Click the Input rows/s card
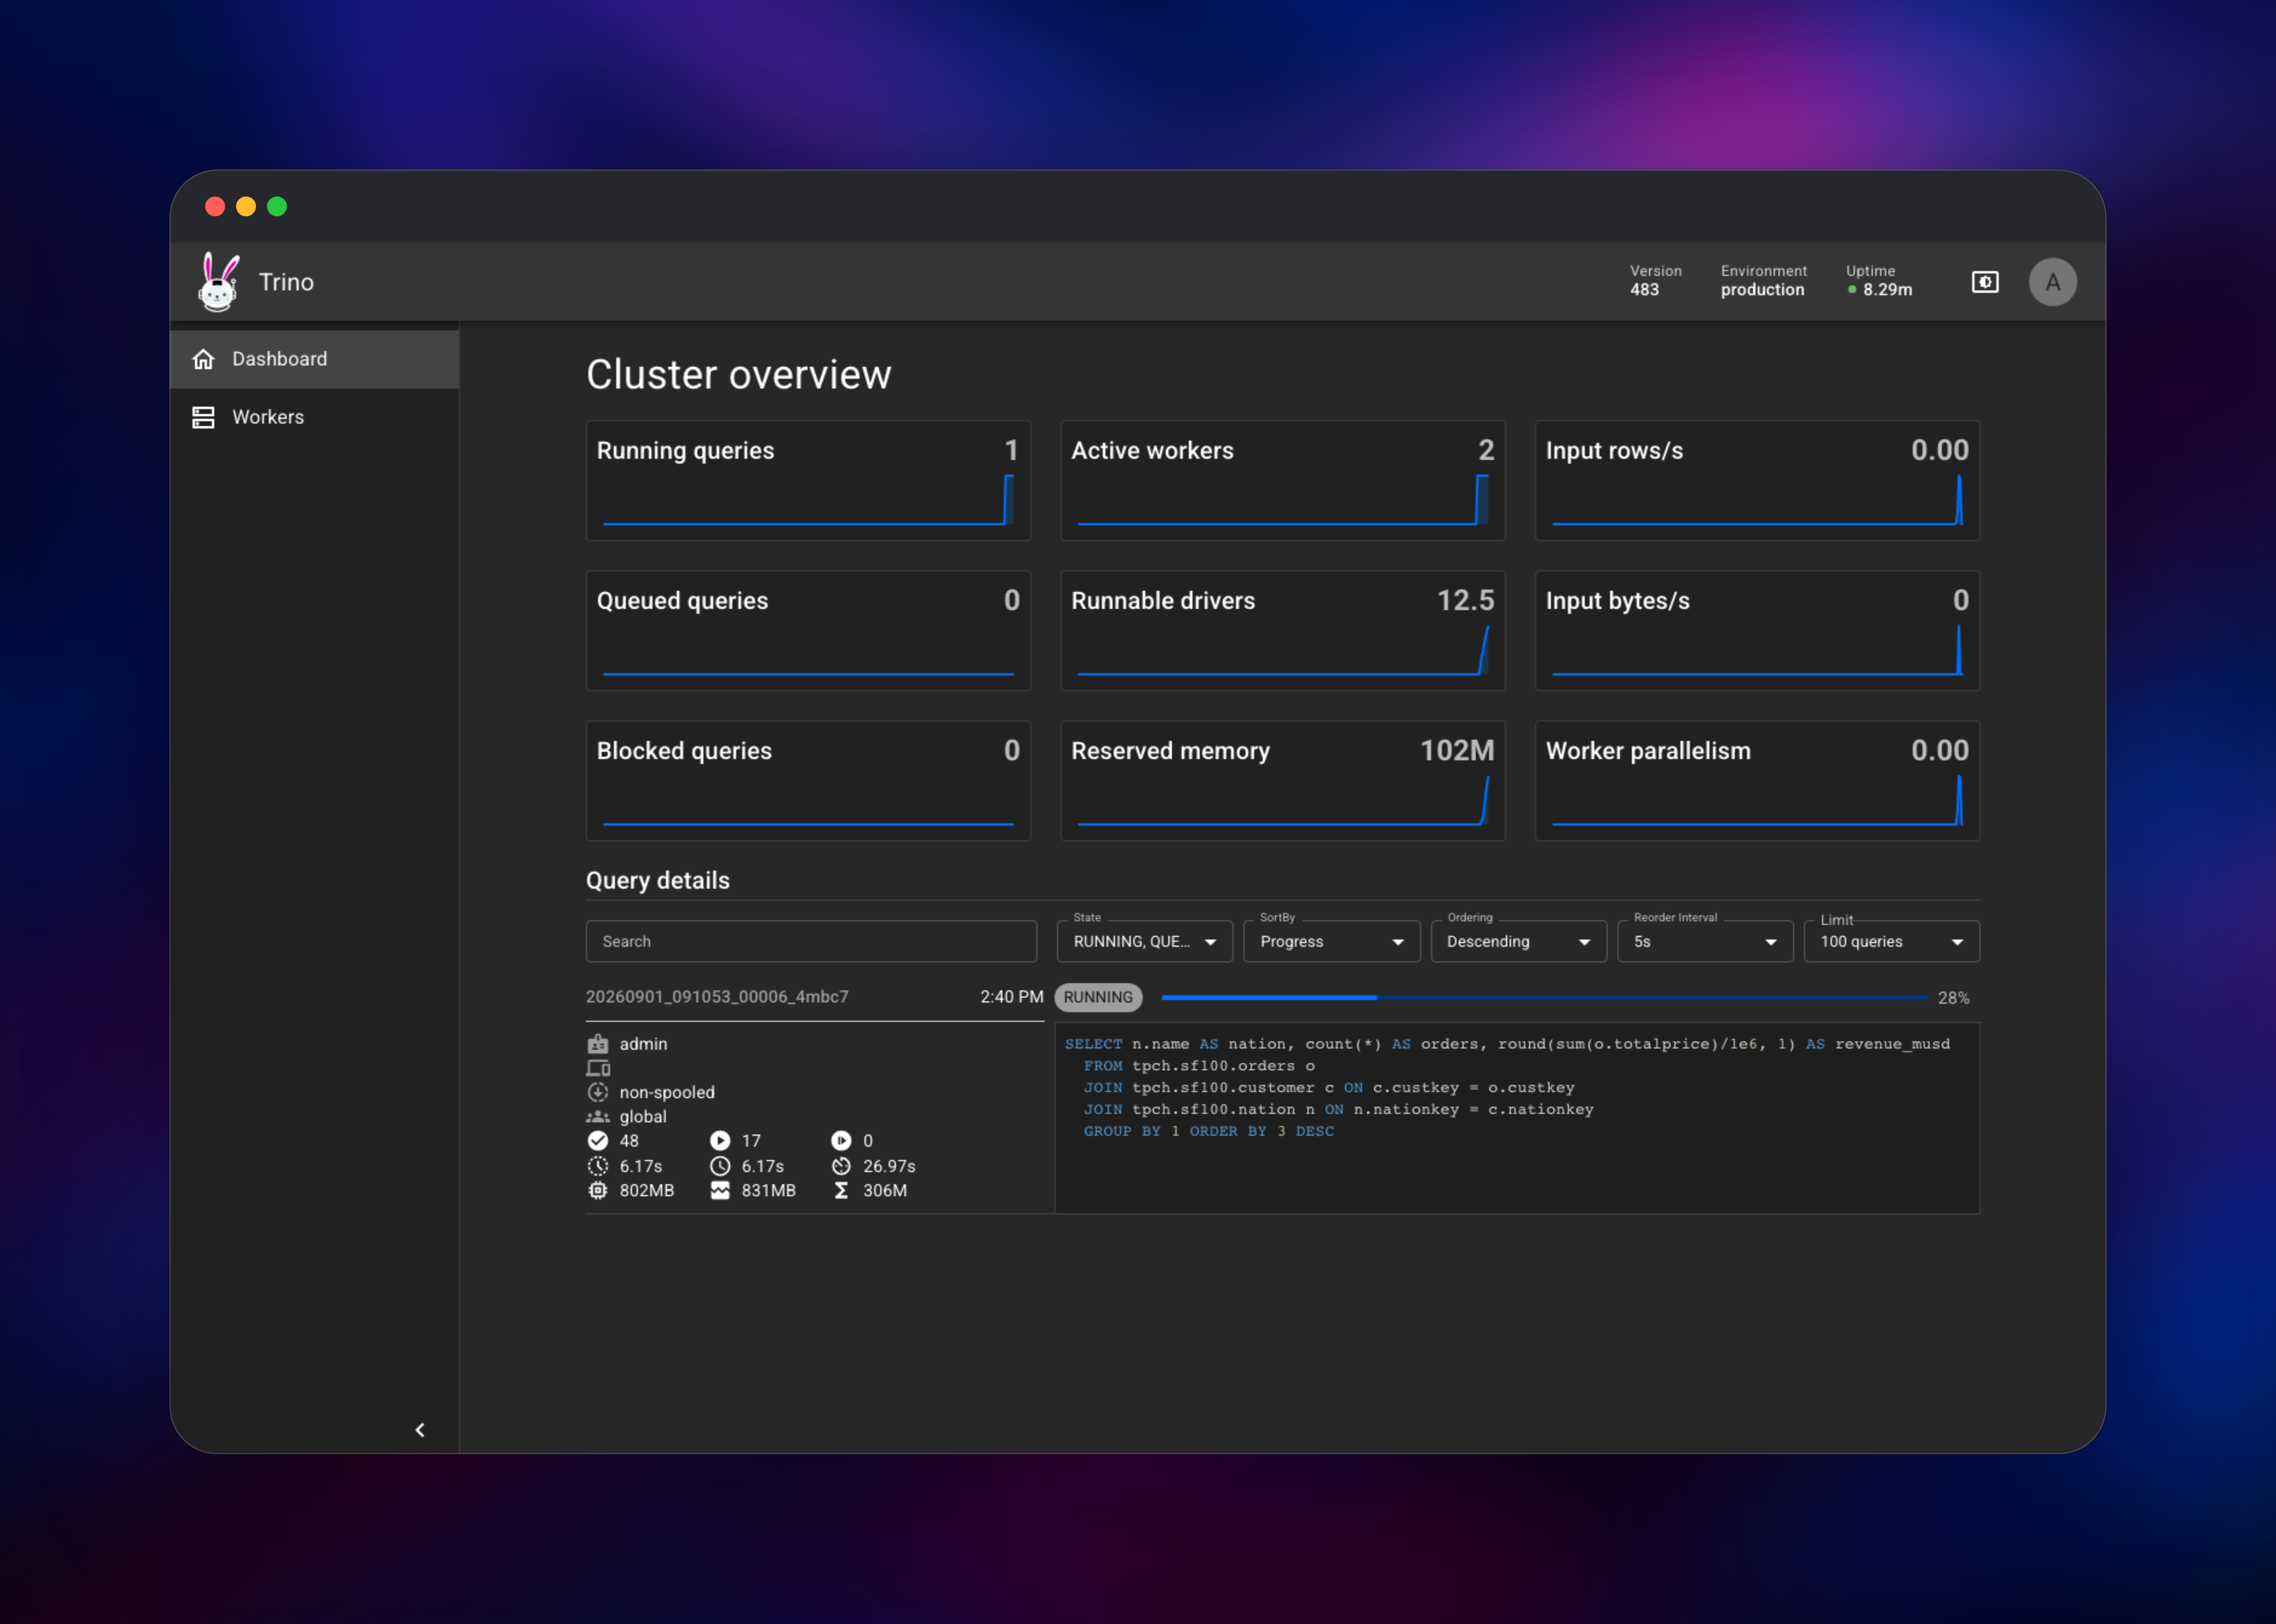The height and width of the screenshot is (1624, 2276). 1757,481
